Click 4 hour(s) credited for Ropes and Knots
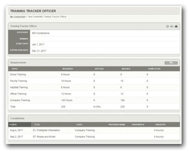The image size is (190, 153). (x=159, y=137)
